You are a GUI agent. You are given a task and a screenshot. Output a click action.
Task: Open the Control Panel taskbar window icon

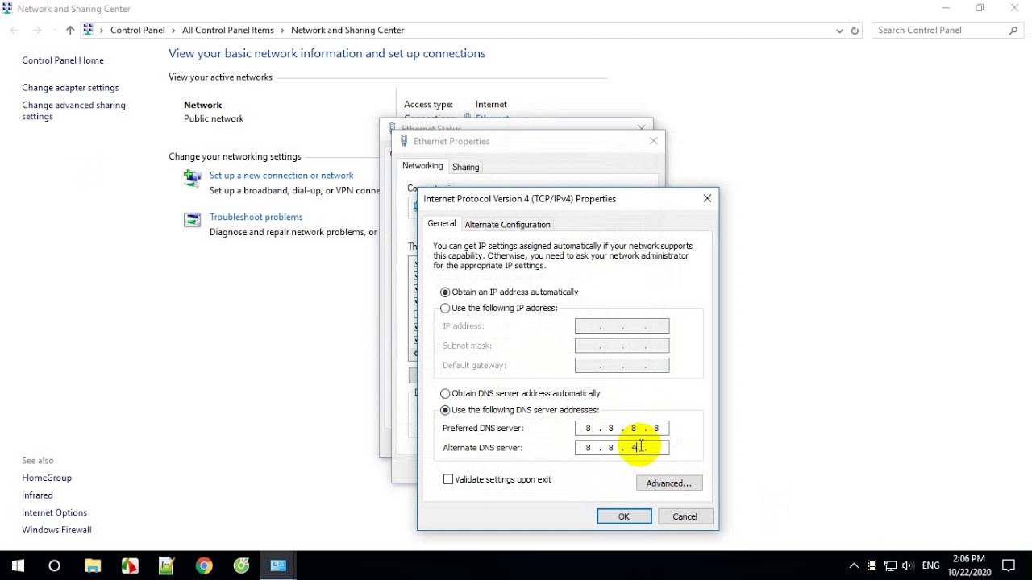tap(278, 565)
